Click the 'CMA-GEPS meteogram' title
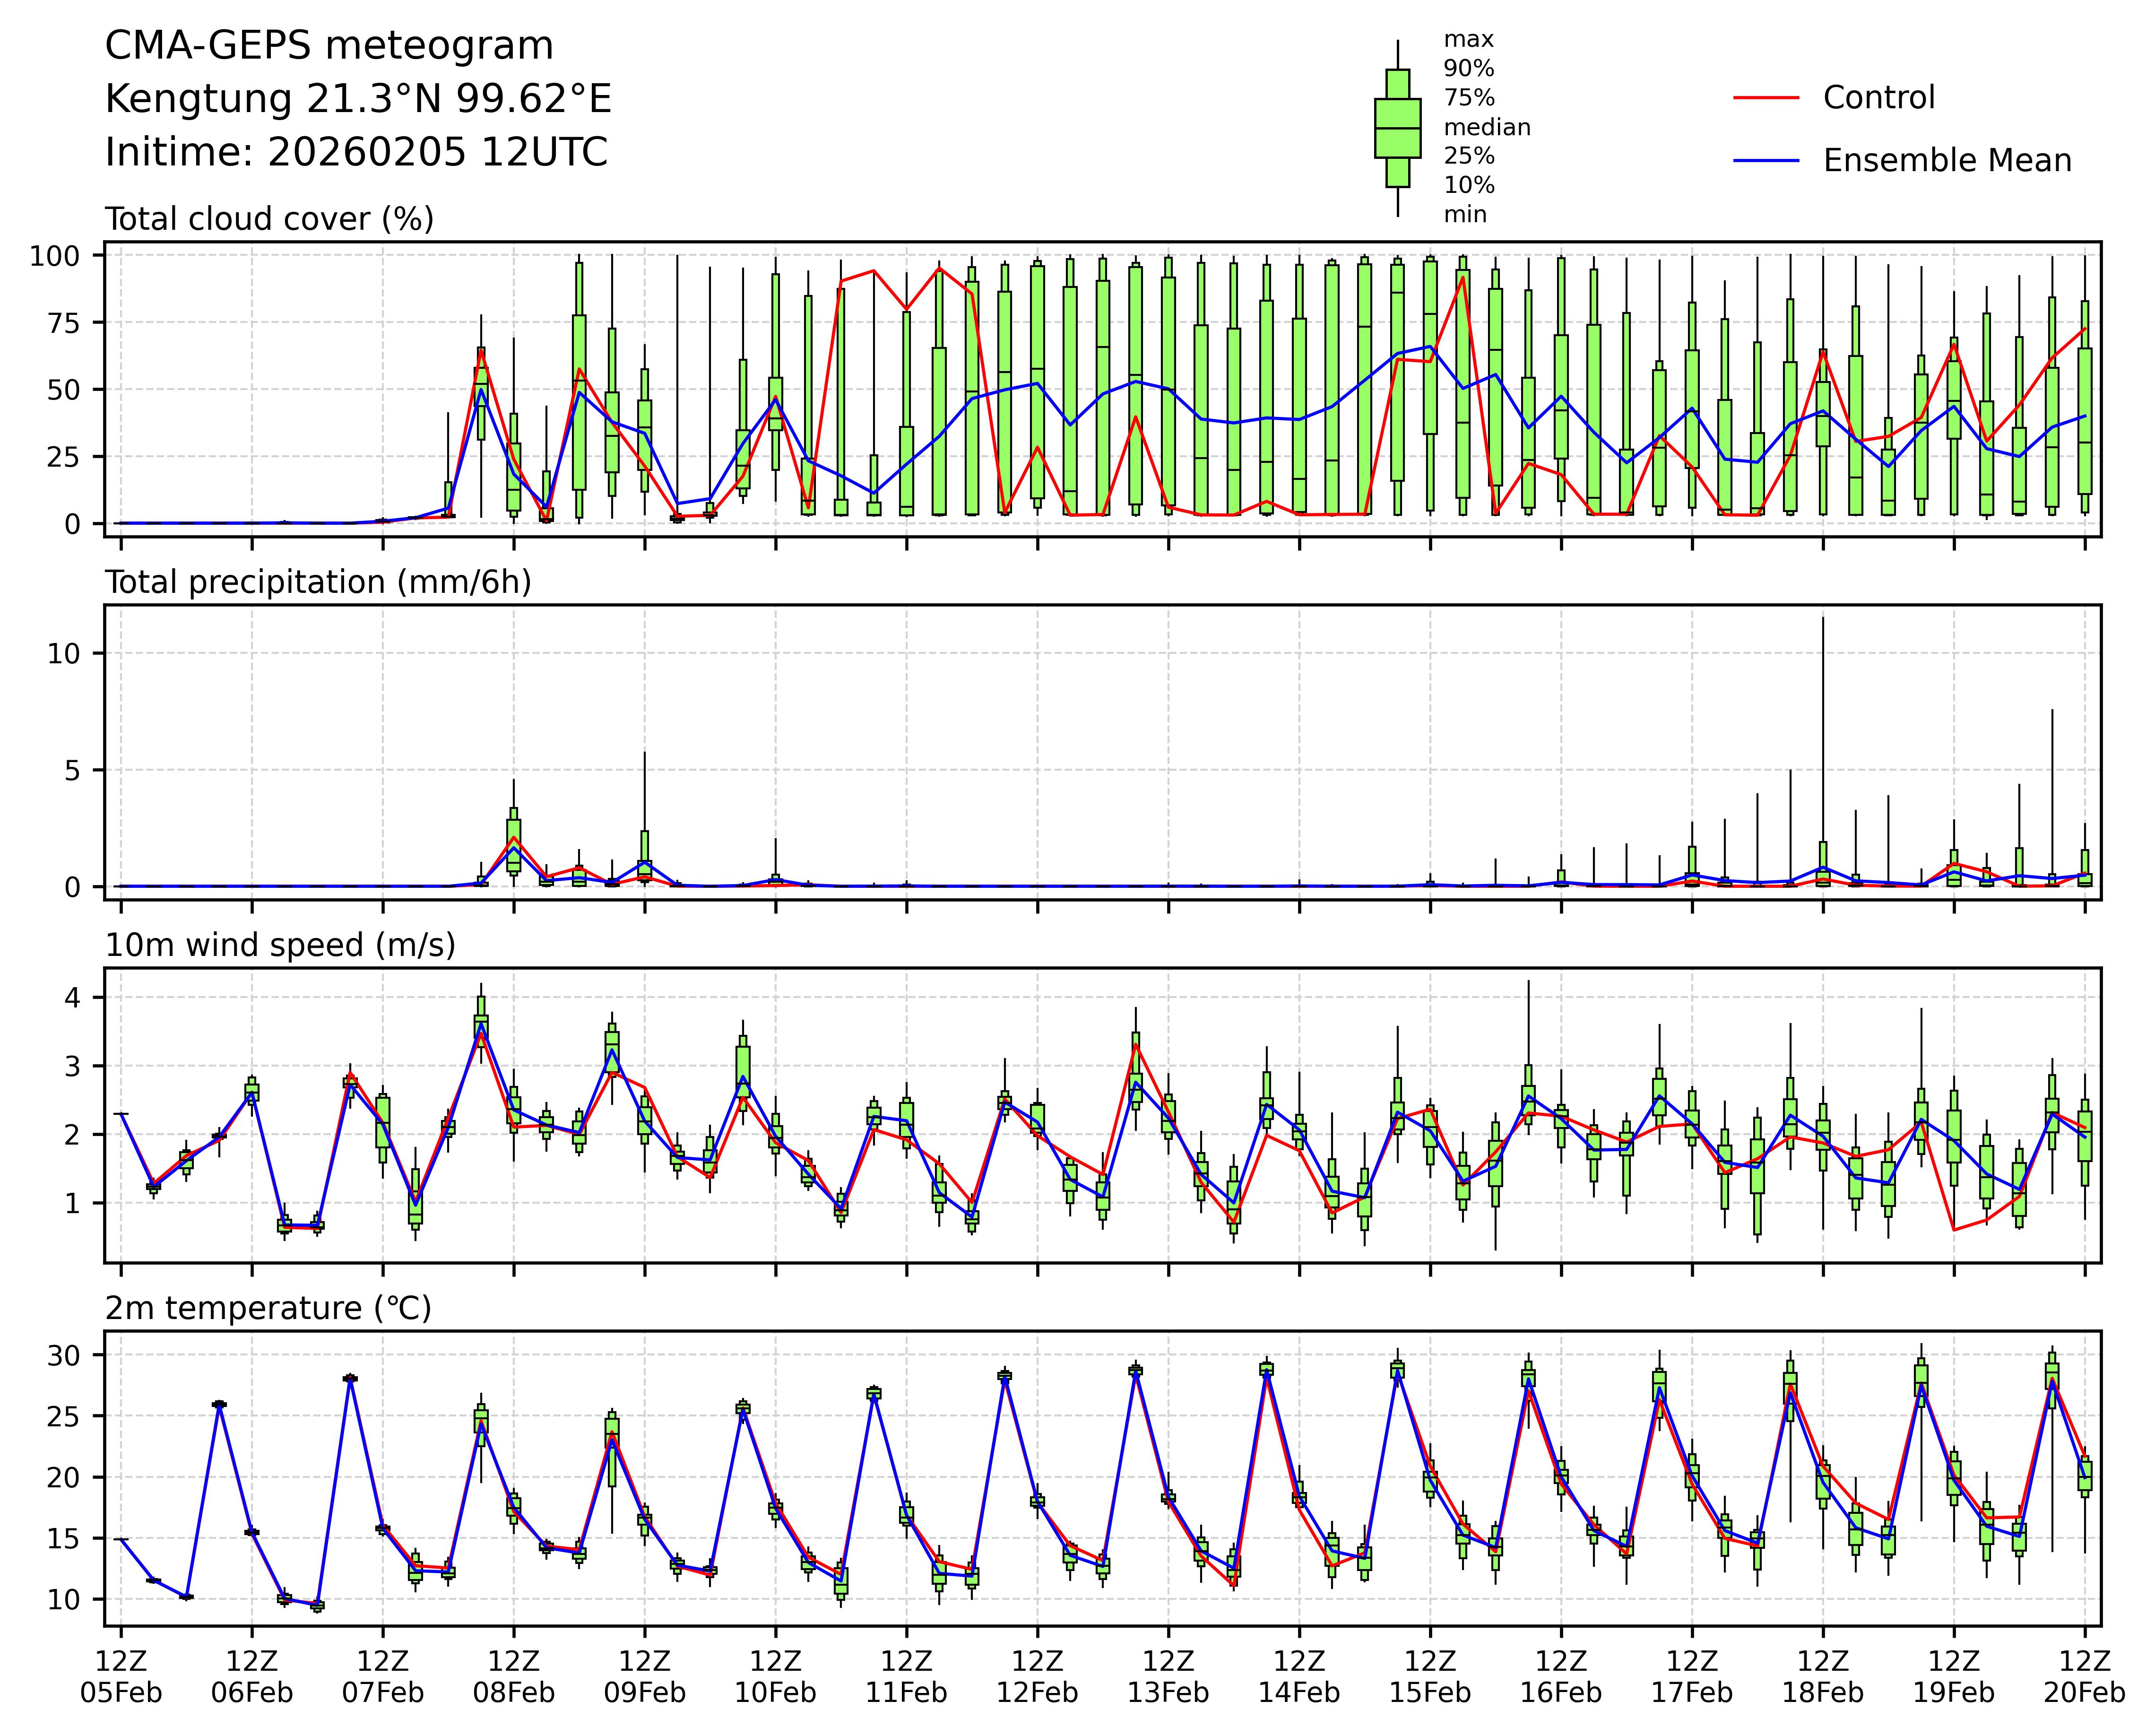The width and height of the screenshot is (2155, 1736). pyautogui.click(x=329, y=46)
